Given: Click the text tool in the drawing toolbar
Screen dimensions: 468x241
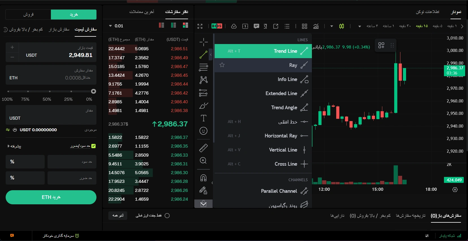Looking at the screenshot, I should pos(203,118).
